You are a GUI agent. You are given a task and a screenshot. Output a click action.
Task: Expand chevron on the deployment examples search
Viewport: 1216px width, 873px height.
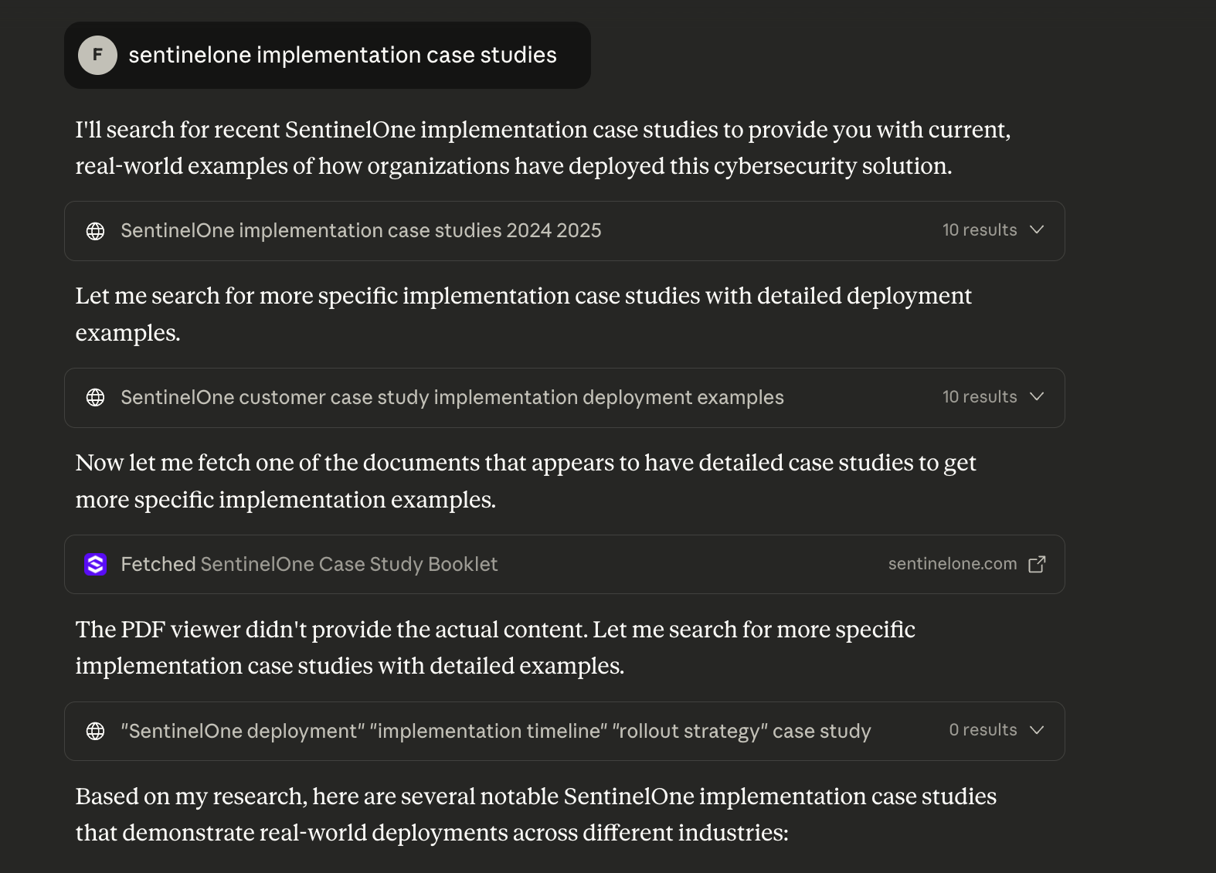click(x=1037, y=397)
